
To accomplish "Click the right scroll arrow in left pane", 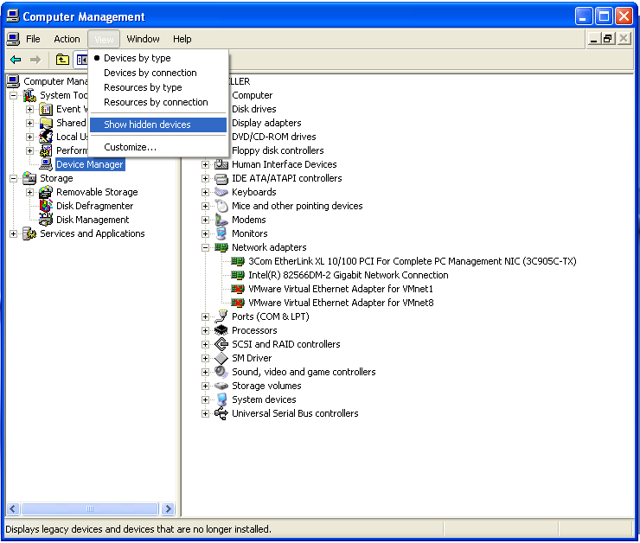I will [169, 509].
